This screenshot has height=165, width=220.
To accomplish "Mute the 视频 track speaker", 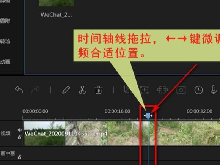I will point(20,130).
